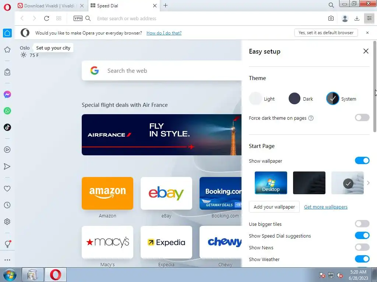
Task: Choose the dark wallpaper thumbnail
Action: pos(309,183)
